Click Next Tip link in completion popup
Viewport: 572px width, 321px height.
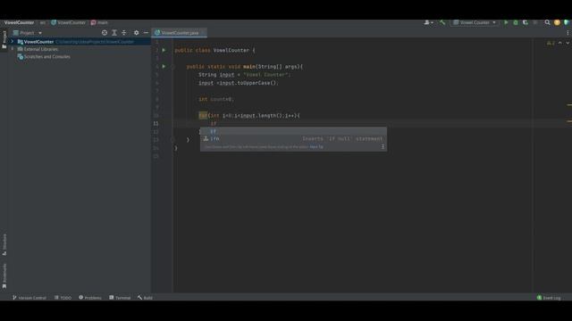(316, 147)
